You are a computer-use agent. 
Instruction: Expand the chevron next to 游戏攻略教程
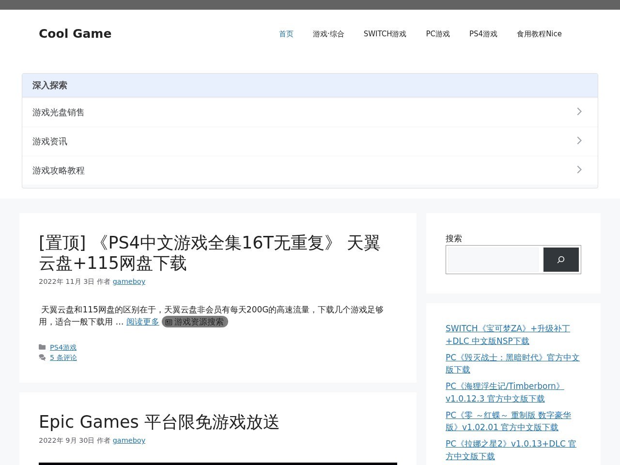click(579, 170)
